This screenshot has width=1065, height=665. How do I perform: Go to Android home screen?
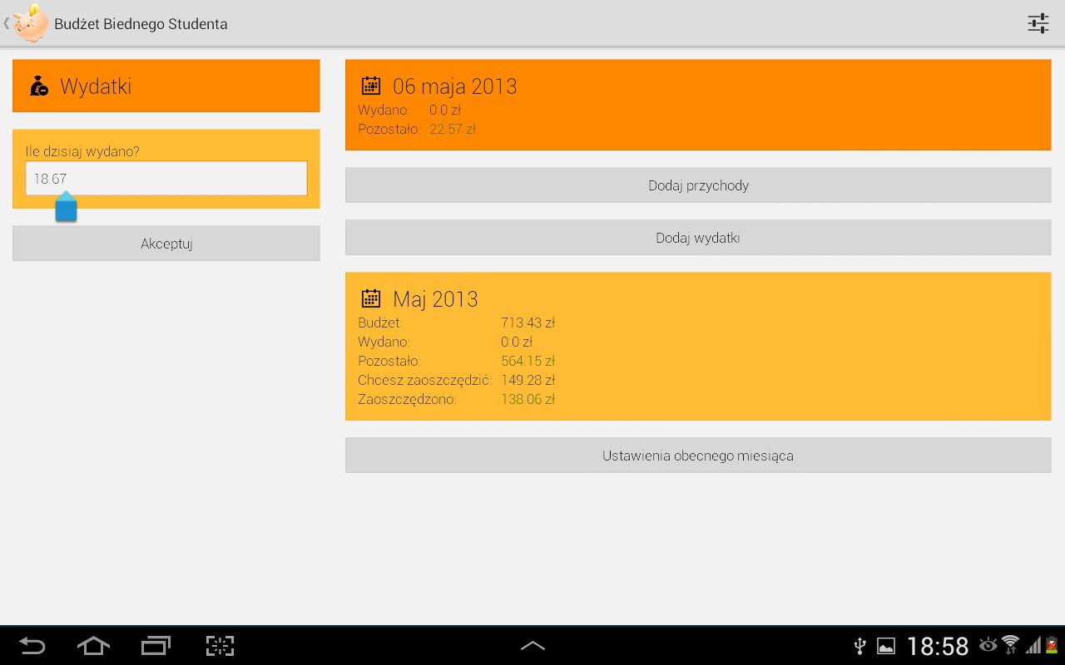click(x=93, y=646)
